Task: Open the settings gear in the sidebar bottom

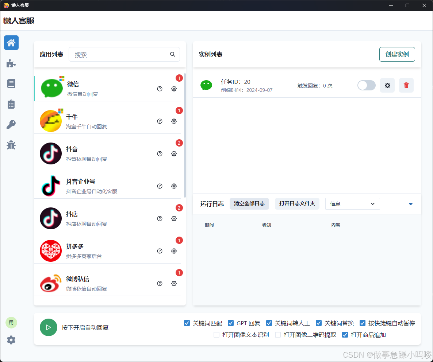Action: 11,340
